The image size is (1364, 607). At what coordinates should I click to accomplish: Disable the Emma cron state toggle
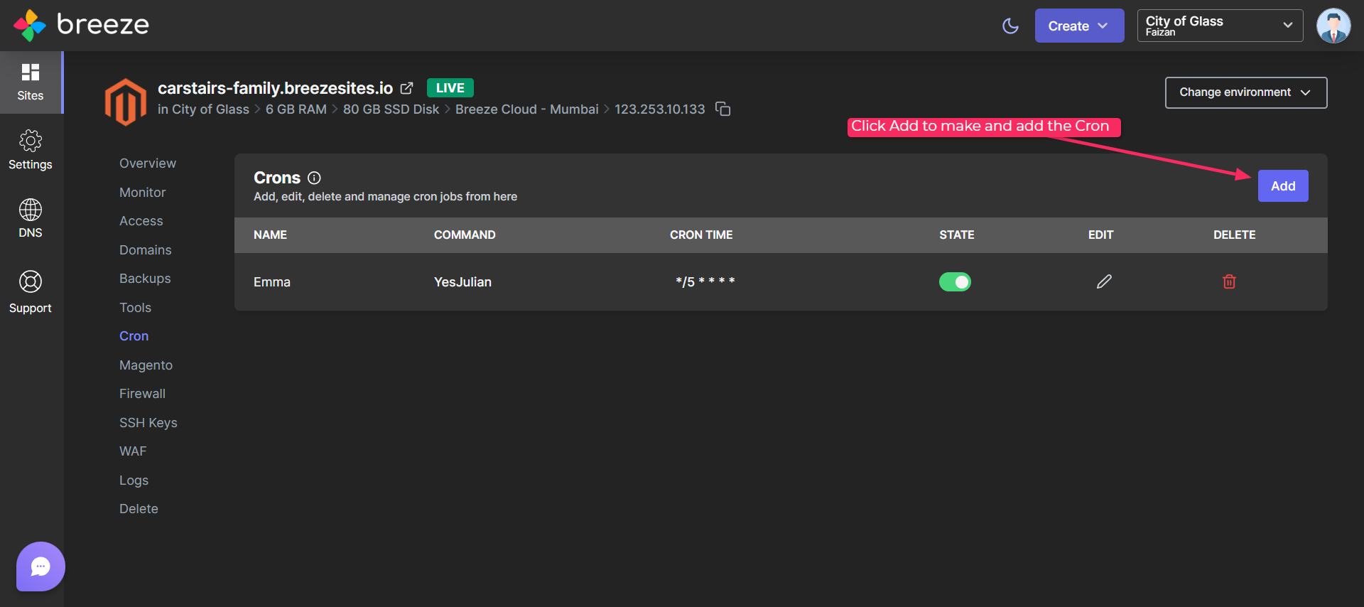[x=955, y=282]
